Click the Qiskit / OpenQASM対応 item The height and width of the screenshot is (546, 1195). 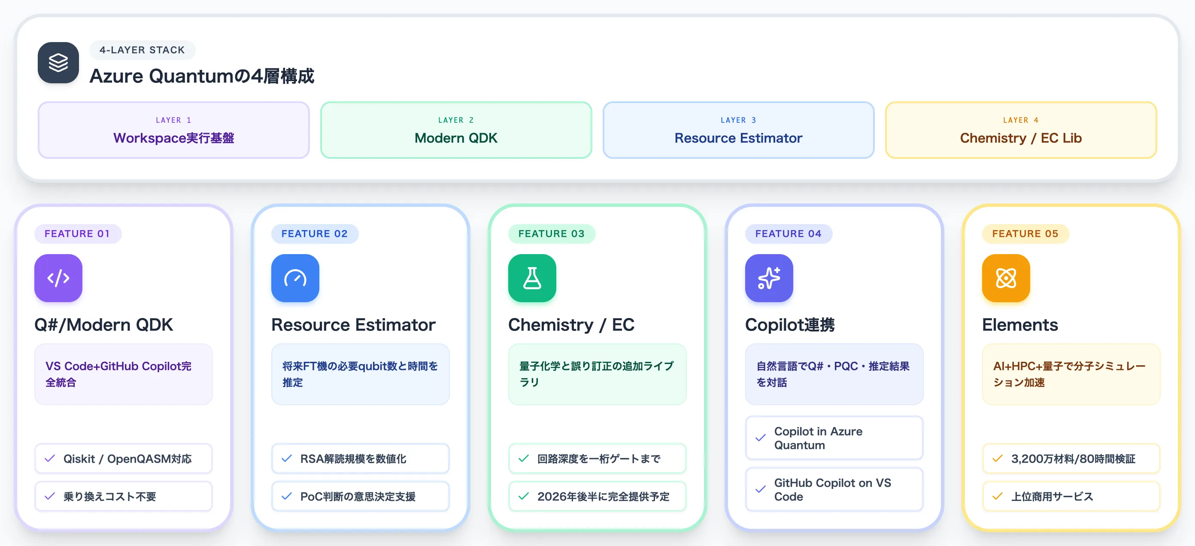(x=123, y=458)
